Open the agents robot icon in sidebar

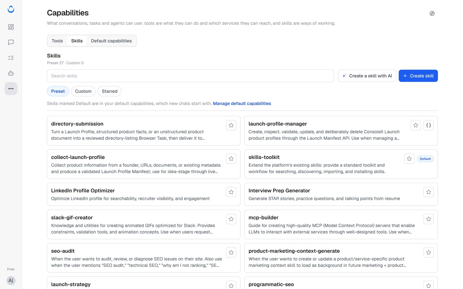[11, 73]
